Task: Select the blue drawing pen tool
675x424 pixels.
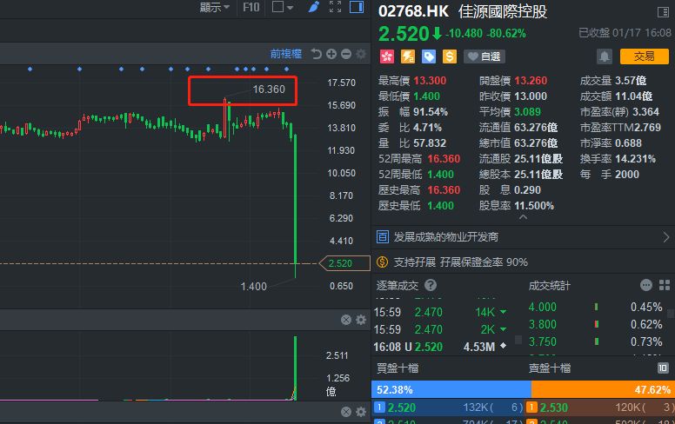Action: [x=314, y=8]
